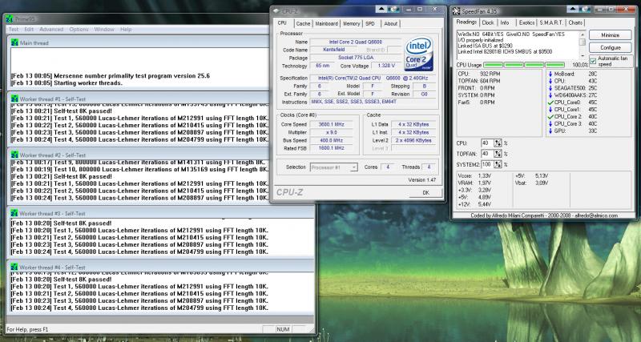Click the SYSTEM2 percent spinner arrows
The width and height of the screenshot is (641, 342).
[x=498, y=164]
